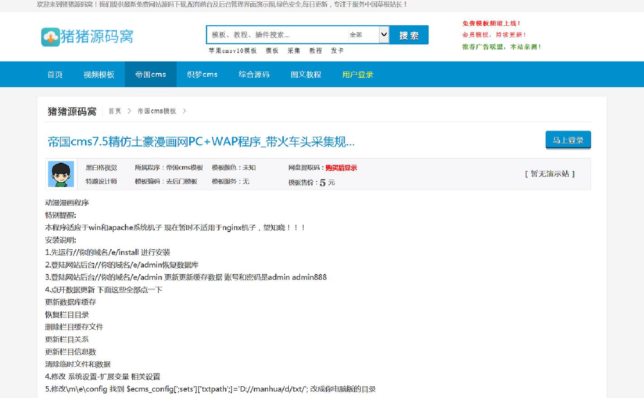Open the 全部 search category dropdown
This screenshot has width=644, height=398.
tap(368, 35)
